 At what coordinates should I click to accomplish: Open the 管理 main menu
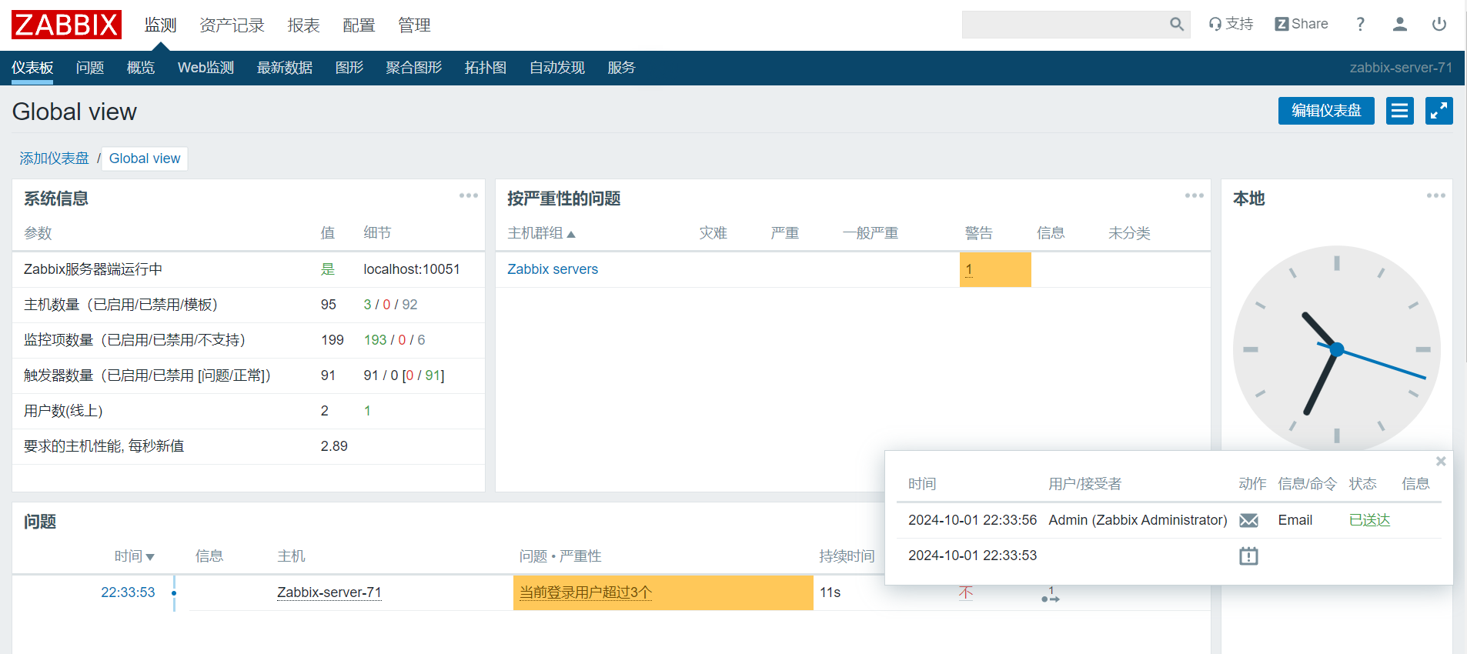pos(414,25)
